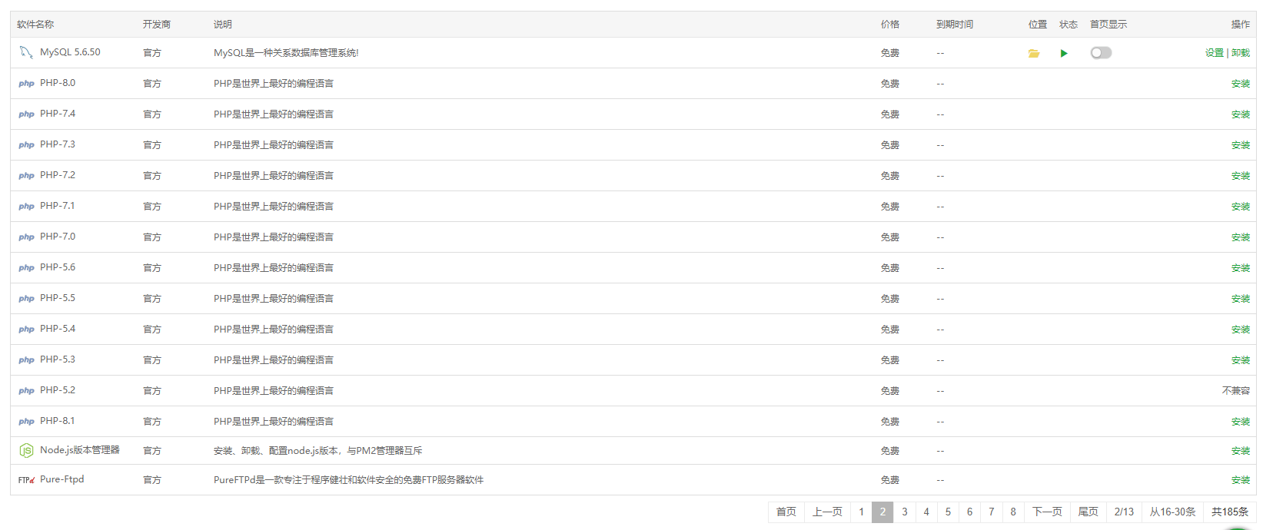Viewport: 1263px width, 530px height.
Task: Install PHP-8.0 via 安装 link
Action: coord(1241,84)
